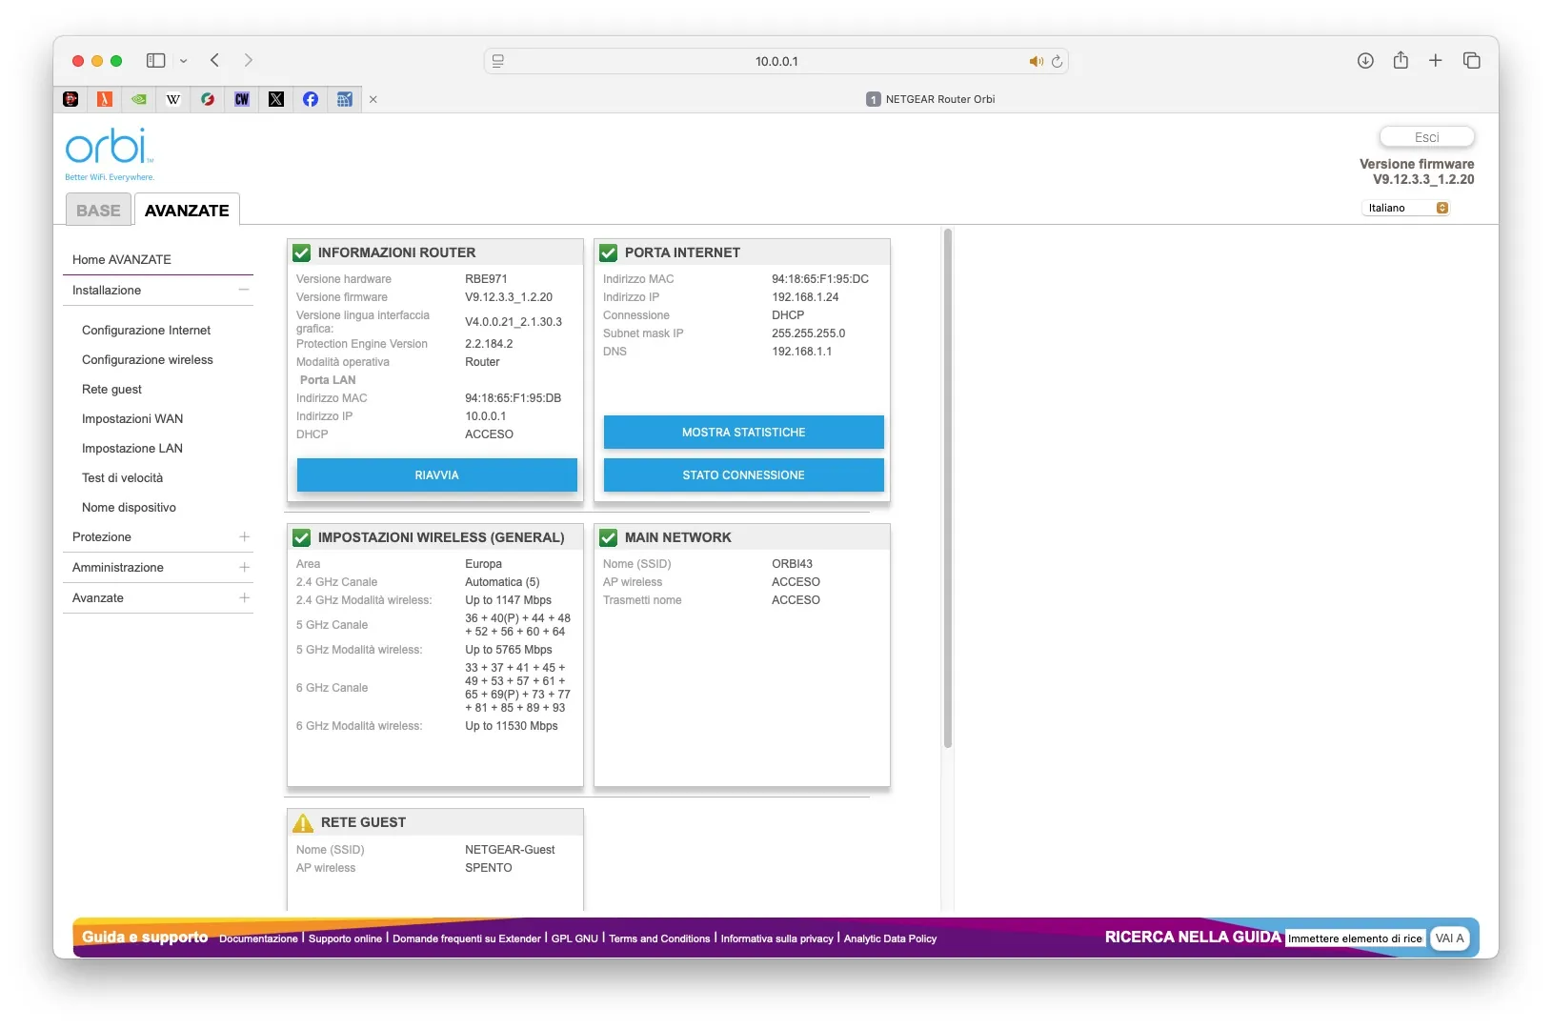The width and height of the screenshot is (1552, 1029).
Task: Open the Documentazione link
Action: pos(258,939)
